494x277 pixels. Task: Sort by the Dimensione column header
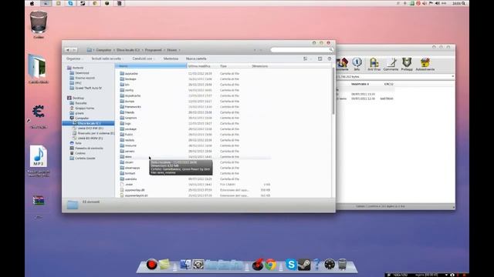pyautogui.click(x=260, y=66)
